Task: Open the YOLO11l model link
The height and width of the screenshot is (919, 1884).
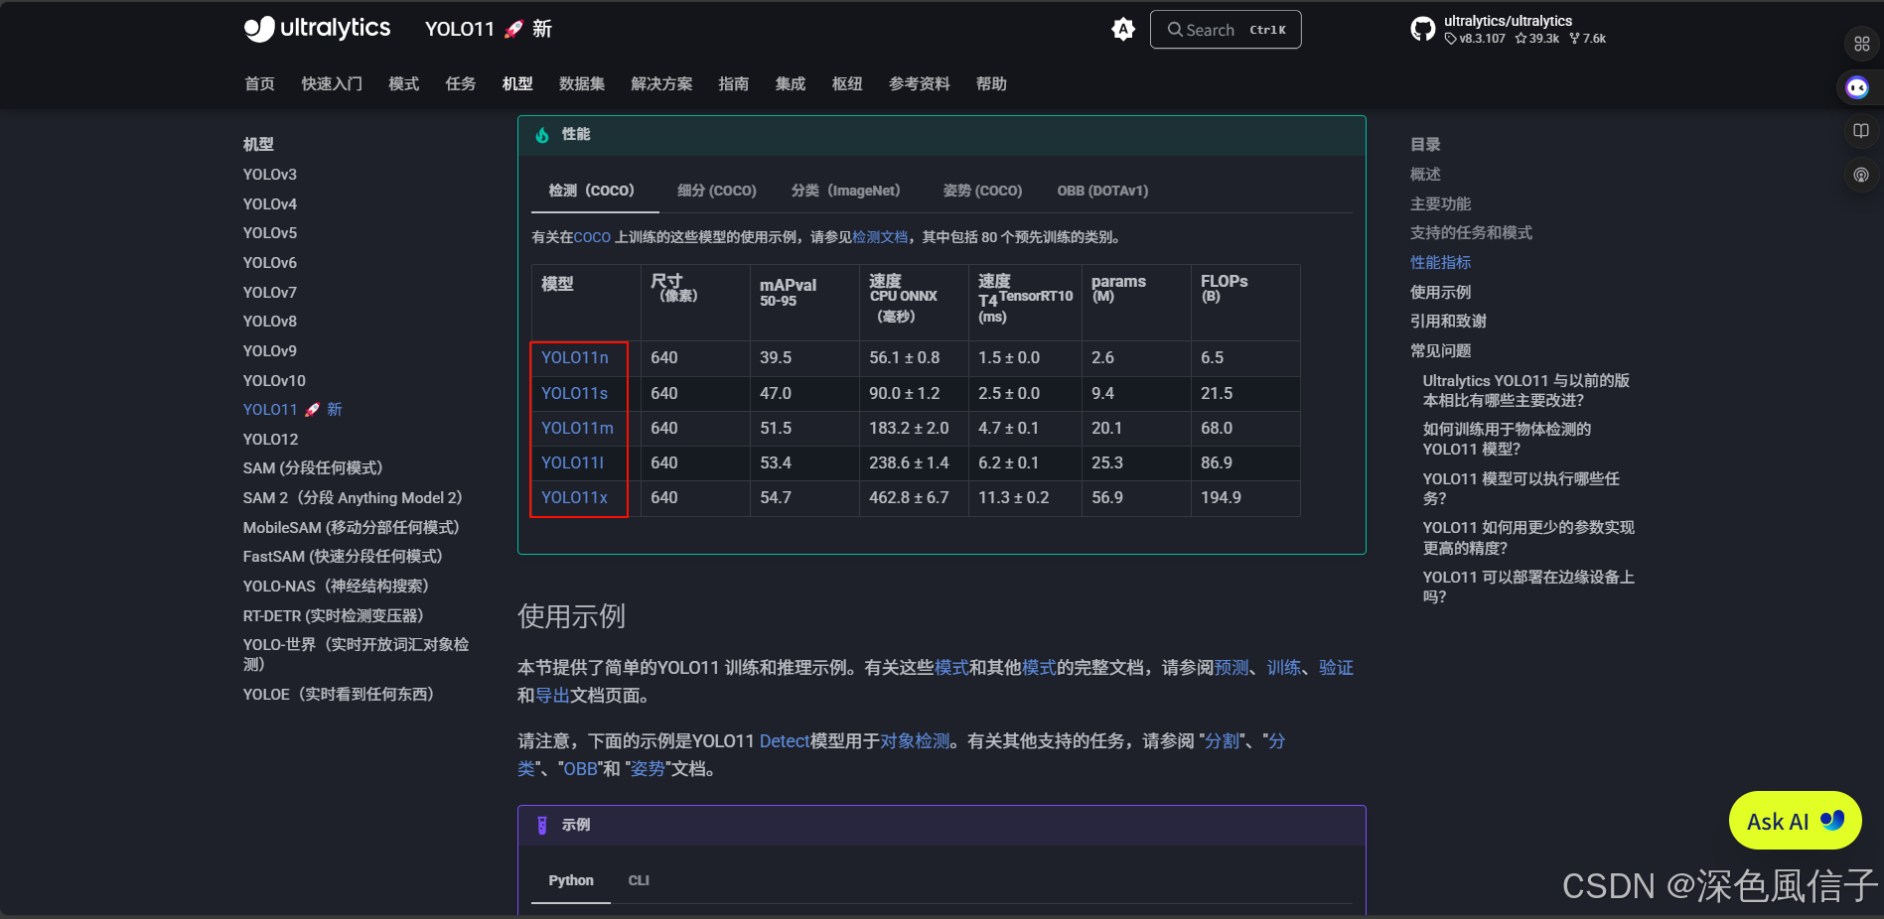Action: 572,463
